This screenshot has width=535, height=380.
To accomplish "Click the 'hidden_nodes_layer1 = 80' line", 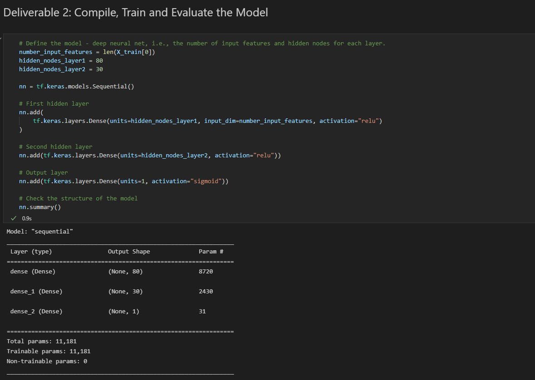I will (61, 60).
